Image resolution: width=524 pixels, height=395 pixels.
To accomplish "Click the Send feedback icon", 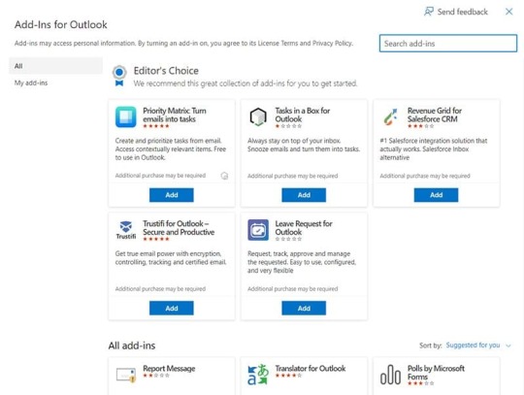I will tap(429, 12).
